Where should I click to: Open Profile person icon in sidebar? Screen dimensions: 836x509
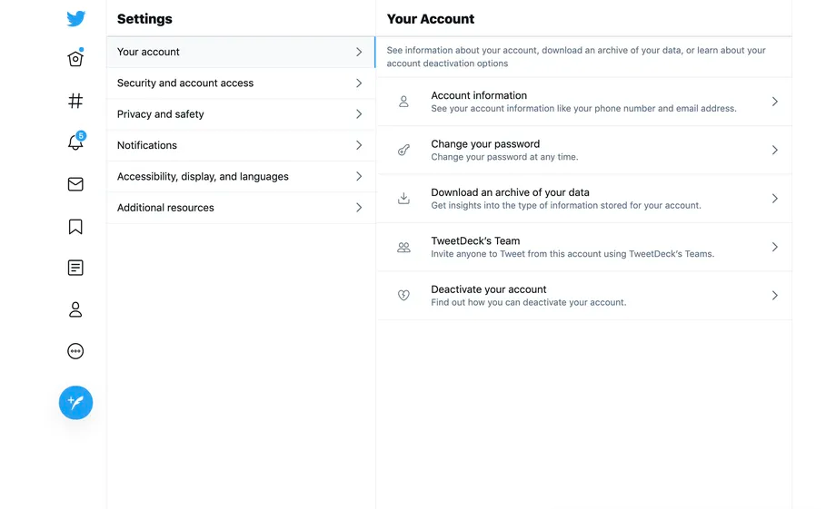(75, 309)
